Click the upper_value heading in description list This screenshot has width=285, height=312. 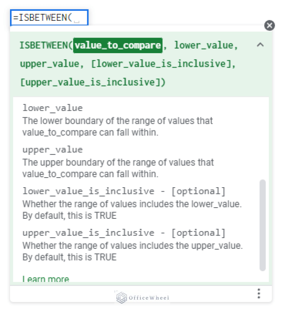pos(52,150)
